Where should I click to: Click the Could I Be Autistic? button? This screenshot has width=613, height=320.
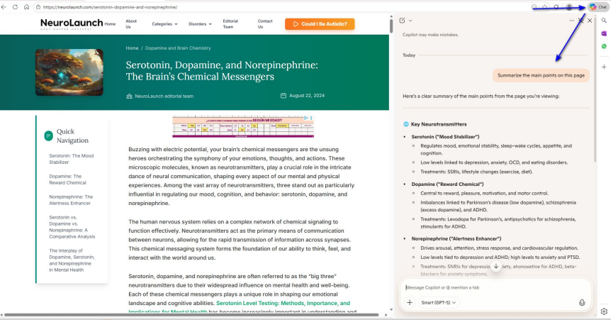pos(320,24)
